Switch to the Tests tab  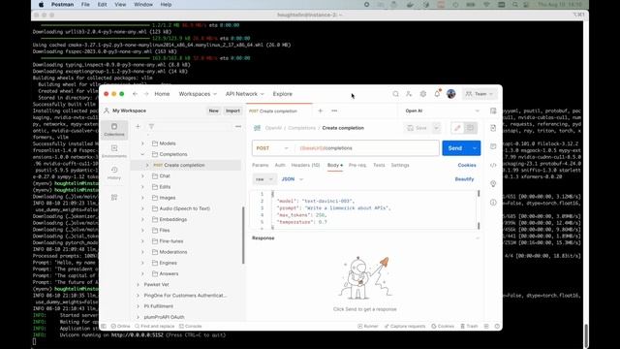pos(379,165)
